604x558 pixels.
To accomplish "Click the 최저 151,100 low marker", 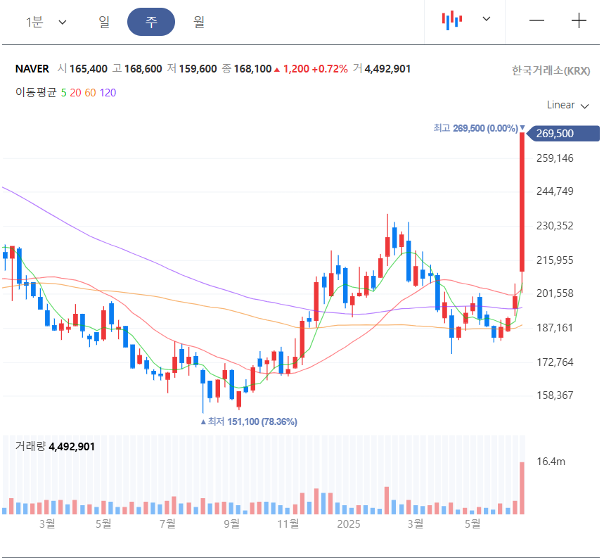I will pos(249,421).
